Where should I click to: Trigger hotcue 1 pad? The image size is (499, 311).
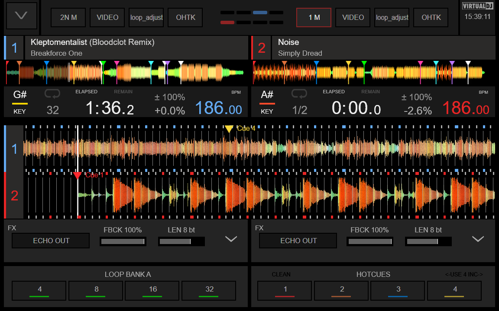[x=285, y=290]
